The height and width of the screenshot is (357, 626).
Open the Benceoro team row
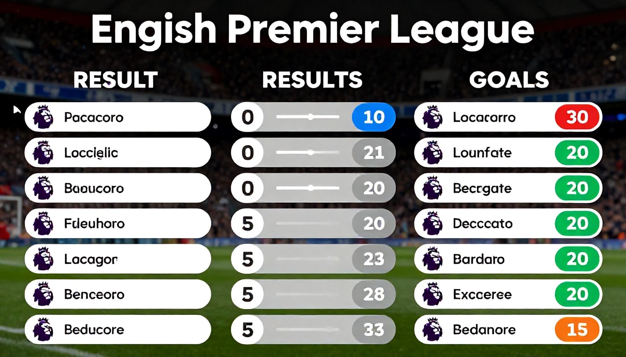118,294
